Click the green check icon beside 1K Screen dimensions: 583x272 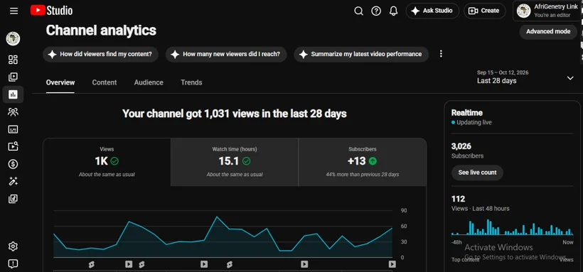point(114,161)
